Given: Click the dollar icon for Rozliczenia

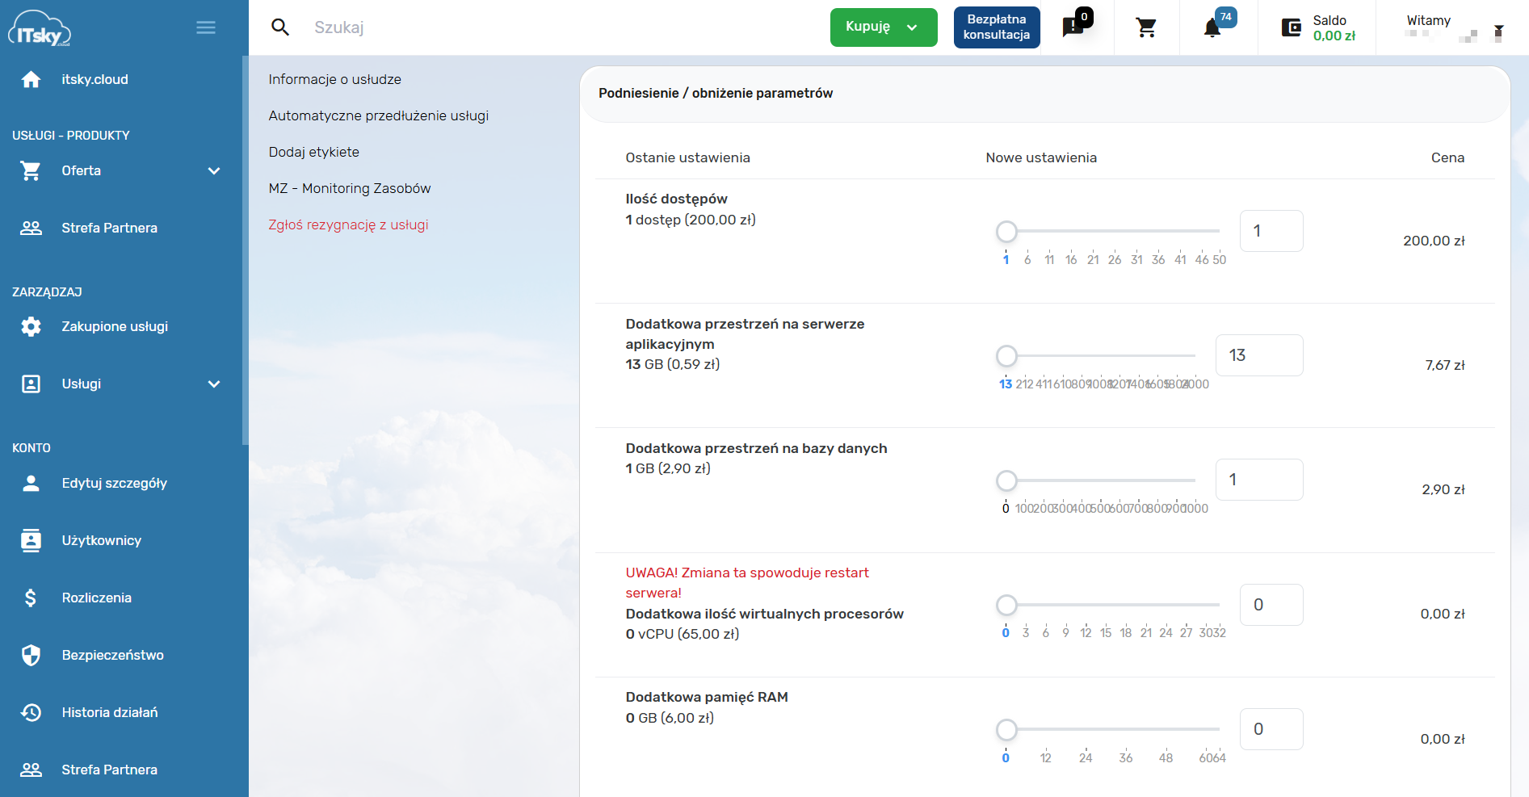Looking at the screenshot, I should click(x=31, y=598).
